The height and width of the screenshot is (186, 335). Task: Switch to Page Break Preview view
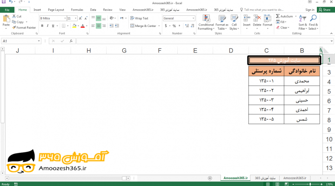tap(287, 184)
